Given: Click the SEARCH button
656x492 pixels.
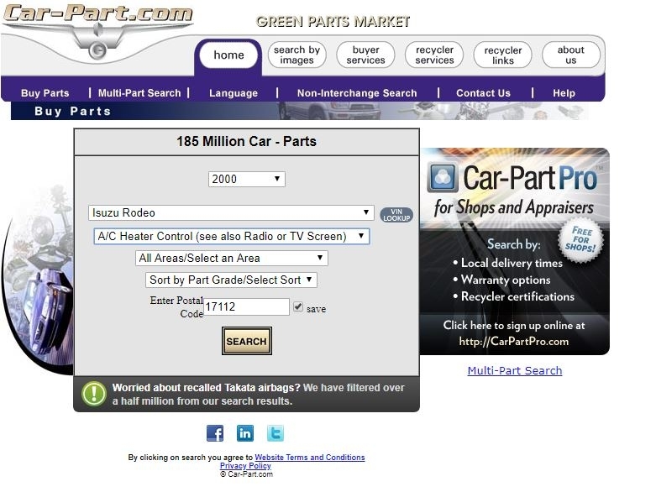Looking at the screenshot, I should [x=247, y=341].
